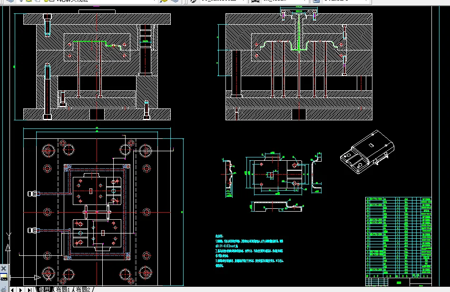450x292 pixels.
Task: Switch to the 模型 model tab
Action: pyautogui.click(x=45, y=290)
